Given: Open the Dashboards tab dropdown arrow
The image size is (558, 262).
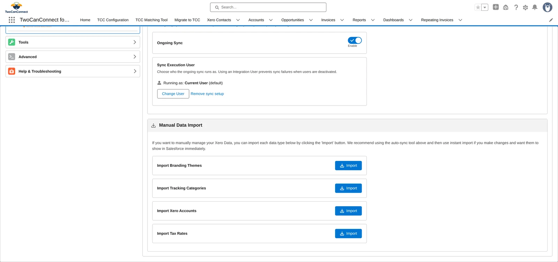Looking at the screenshot, I should coord(411,20).
